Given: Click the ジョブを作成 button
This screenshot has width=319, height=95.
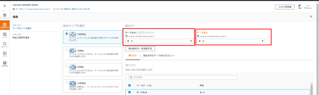Looking at the screenshot, I should tap(285, 7).
